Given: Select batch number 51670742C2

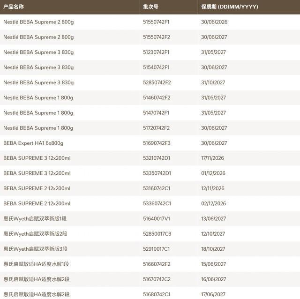Looking at the screenshot, I should 157,279.
